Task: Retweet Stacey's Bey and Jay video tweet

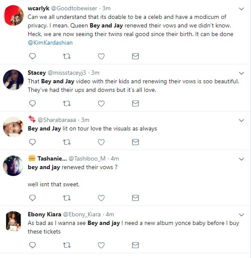Action: click(67, 103)
